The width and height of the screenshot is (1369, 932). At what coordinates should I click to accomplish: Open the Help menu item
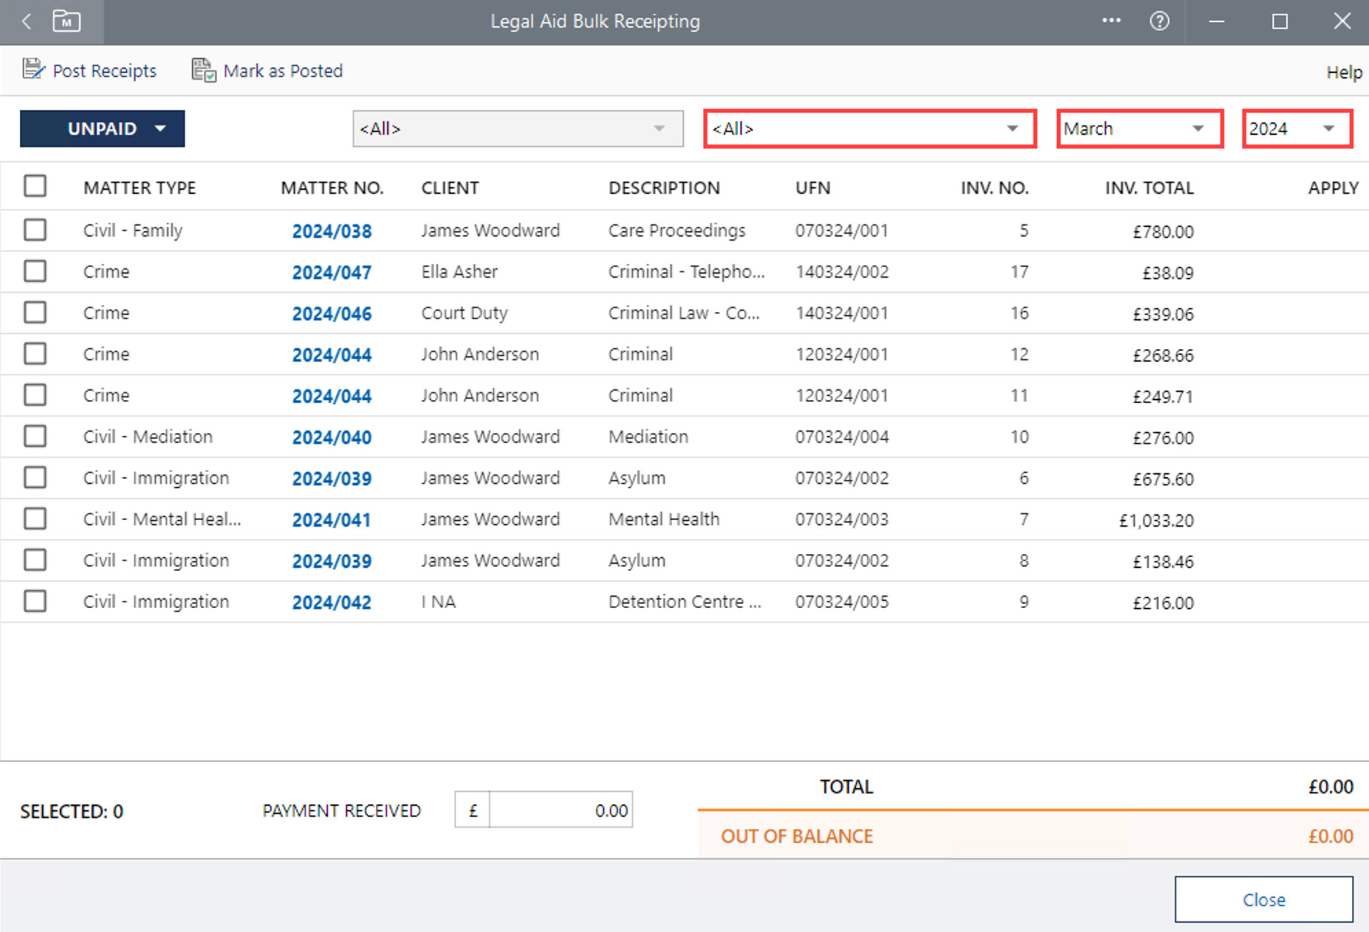(1343, 72)
